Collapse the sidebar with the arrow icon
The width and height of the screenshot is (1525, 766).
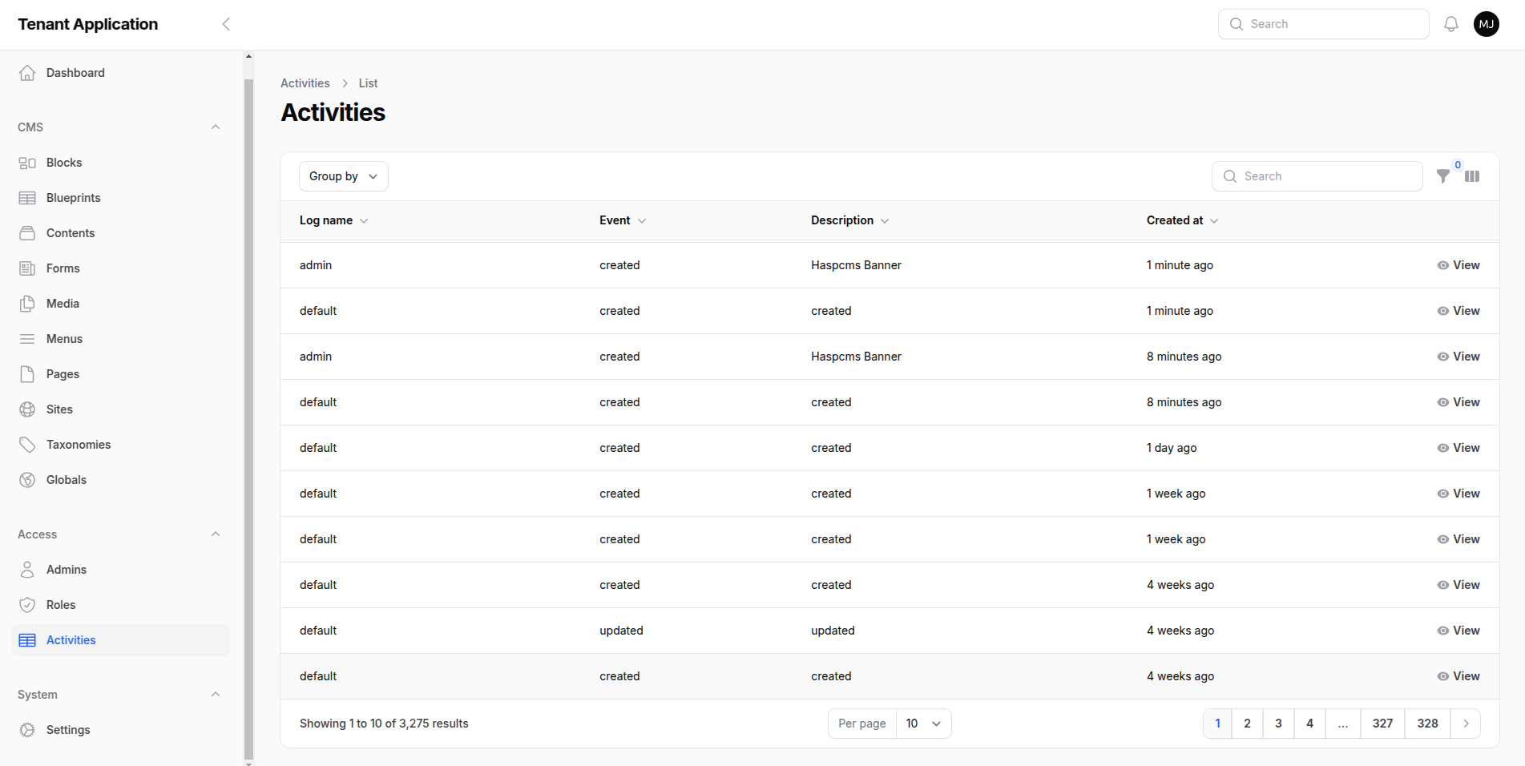pyautogui.click(x=226, y=24)
